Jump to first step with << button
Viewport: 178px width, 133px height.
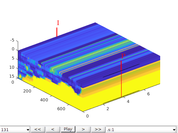point(38,129)
